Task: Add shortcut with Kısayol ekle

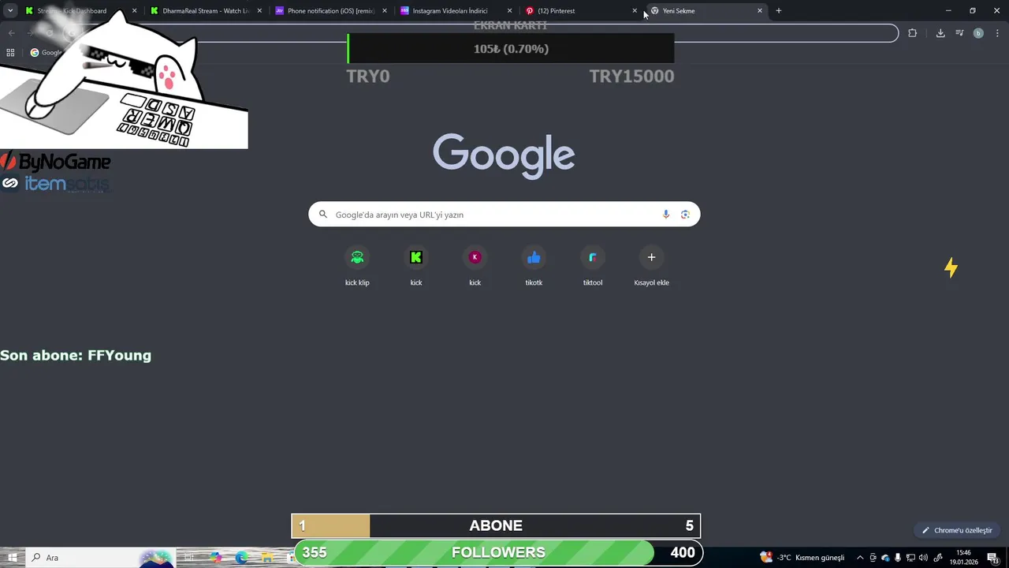Action: coord(651,267)
